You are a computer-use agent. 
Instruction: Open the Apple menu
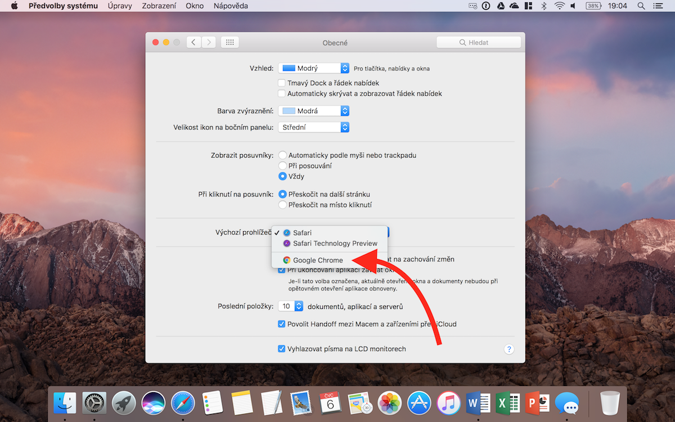[x=14, y=6]
